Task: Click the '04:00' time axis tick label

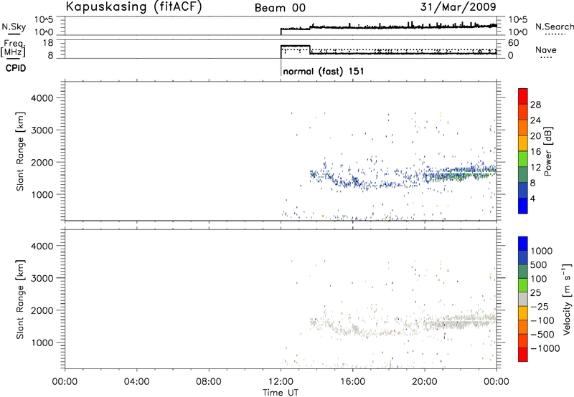Action: (137, 382)
